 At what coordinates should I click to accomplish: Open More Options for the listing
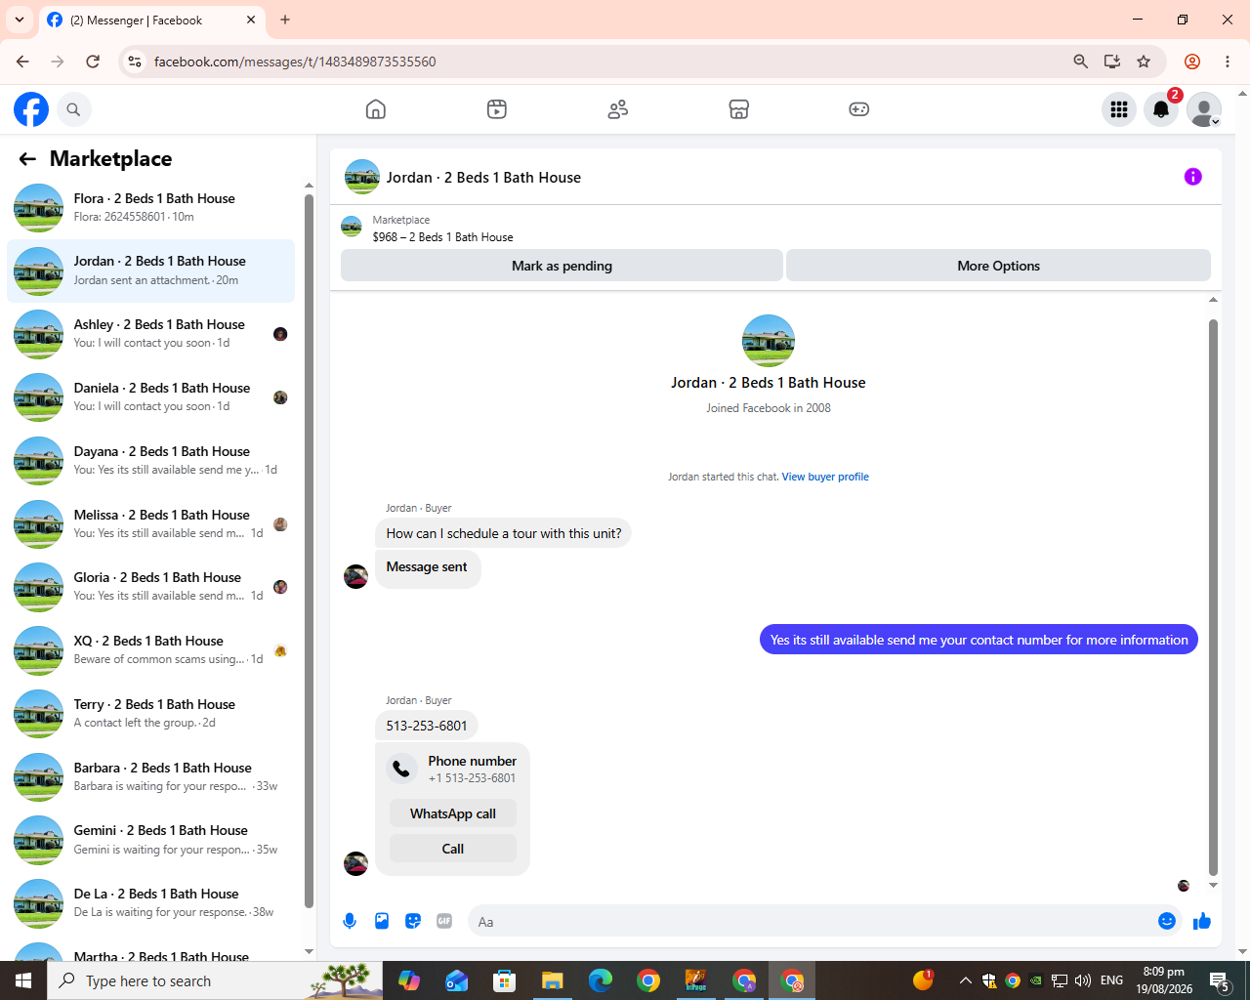[x=998, y=266]
